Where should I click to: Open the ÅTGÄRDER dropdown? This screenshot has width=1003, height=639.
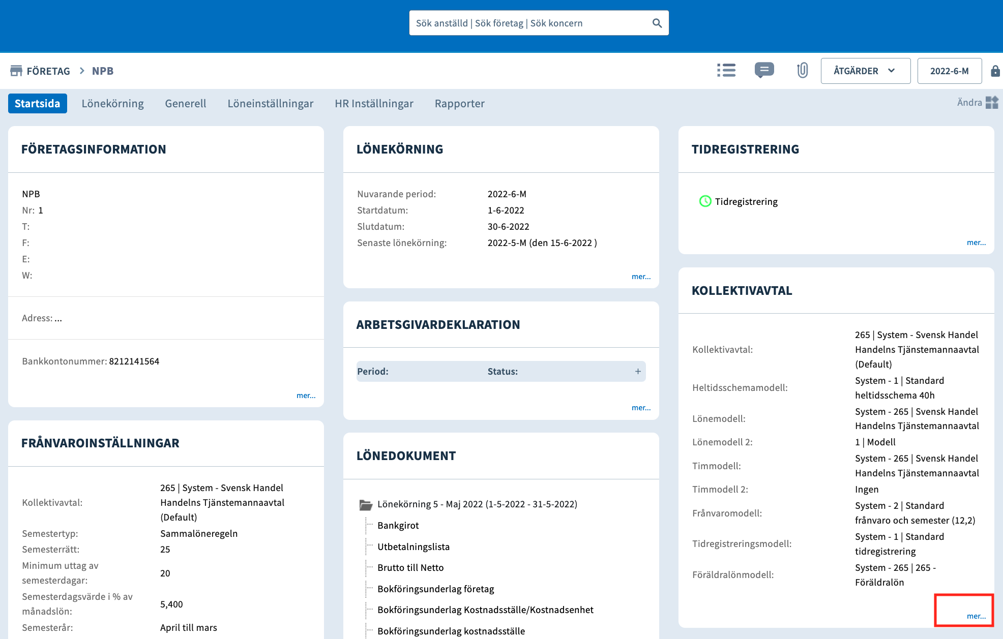[x=865, y=71]
